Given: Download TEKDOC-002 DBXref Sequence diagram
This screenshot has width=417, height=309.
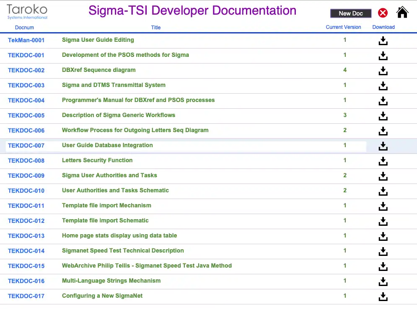Looking at the screenshot, I should 383,71.
